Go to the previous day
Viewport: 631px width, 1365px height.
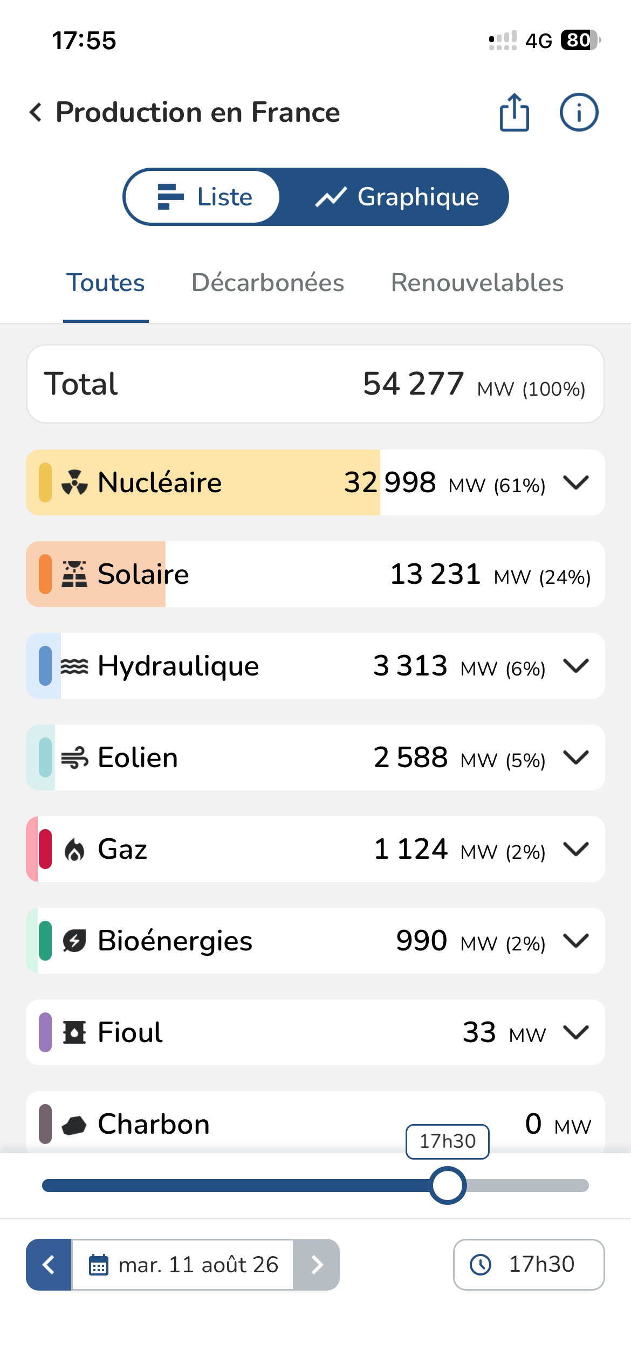49,1265
